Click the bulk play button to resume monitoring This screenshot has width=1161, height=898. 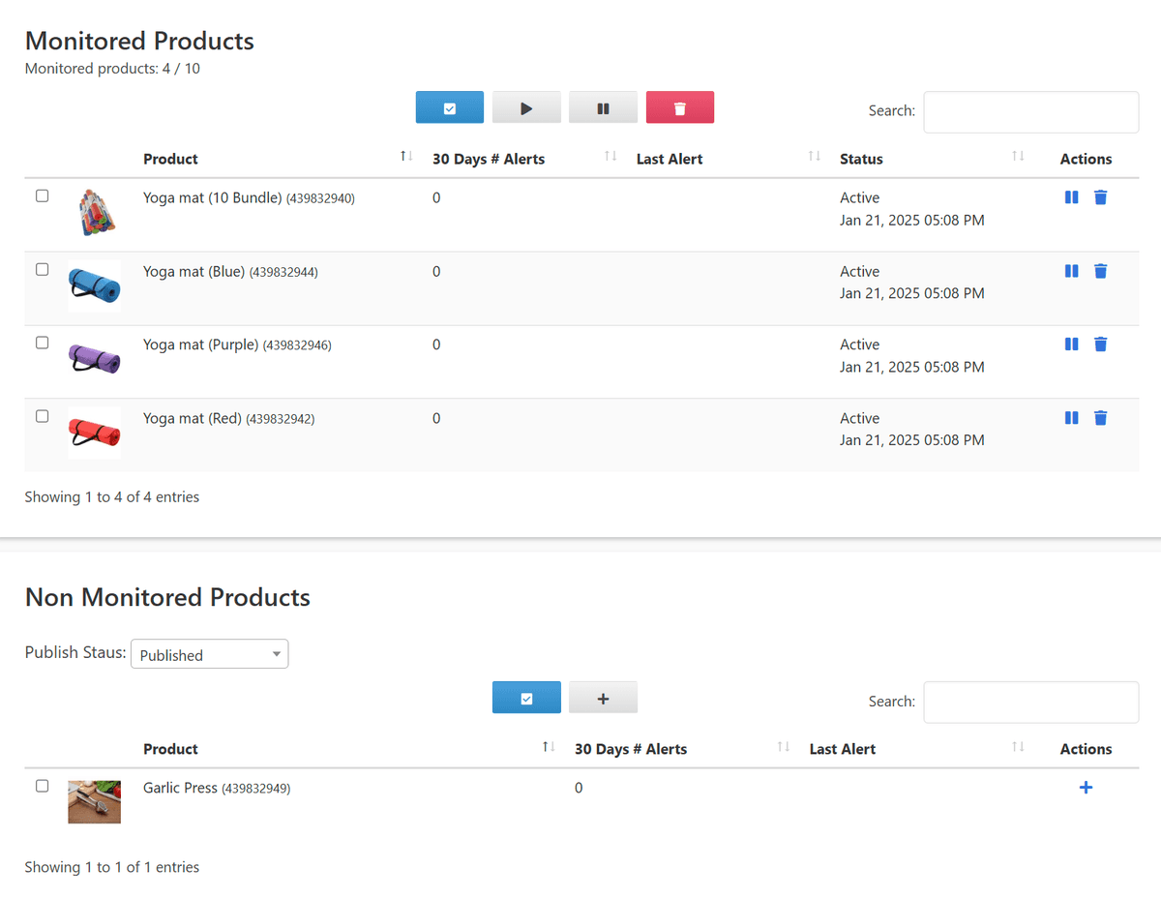click(526, 107)
